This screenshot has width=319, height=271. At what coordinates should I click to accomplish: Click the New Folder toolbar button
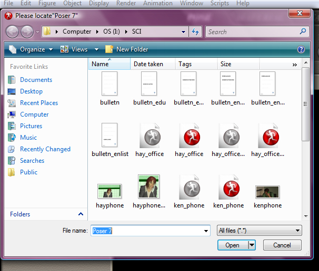[126, 49]
